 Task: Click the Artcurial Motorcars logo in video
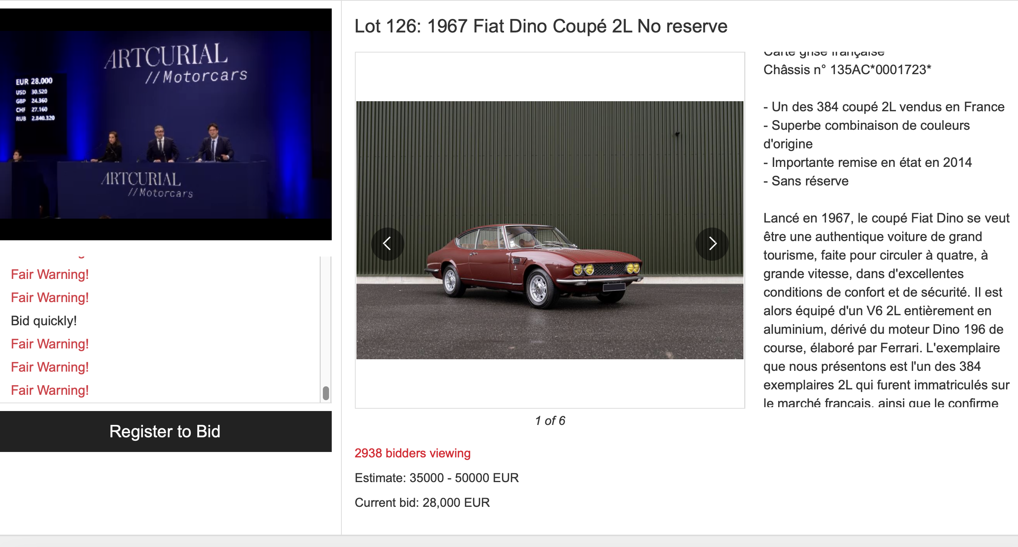point(176,63)
